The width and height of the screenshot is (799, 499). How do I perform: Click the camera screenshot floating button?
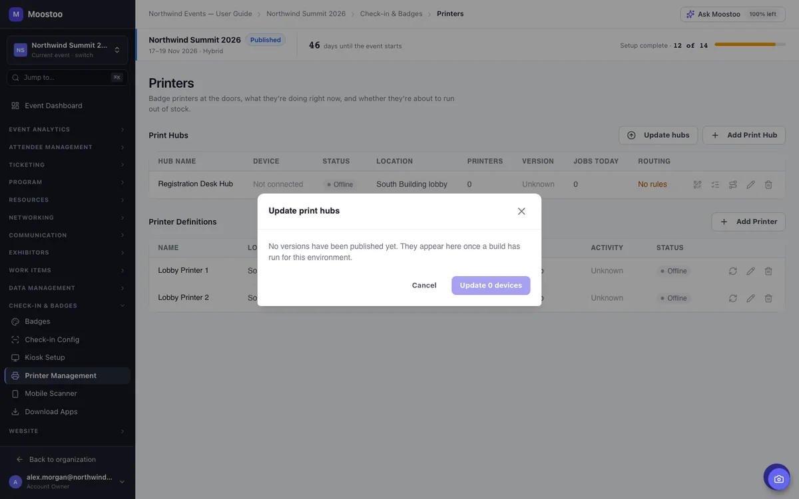[x=778, y=479]
